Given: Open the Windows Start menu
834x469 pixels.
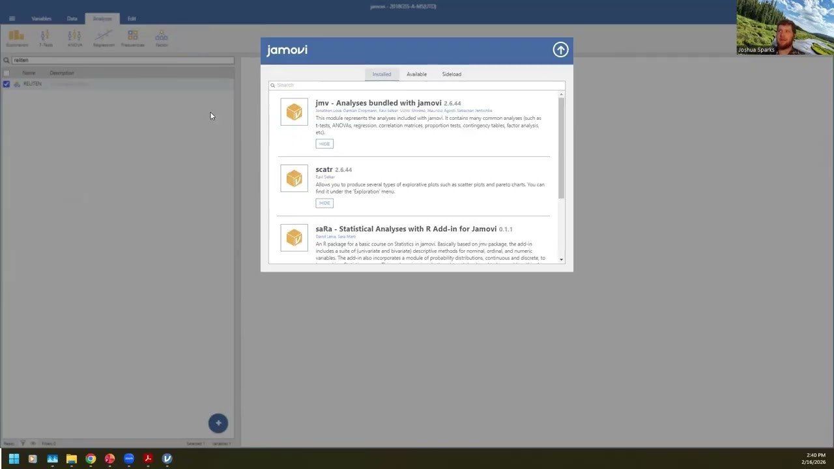Looking at the screenshot, I should (14, 459).
